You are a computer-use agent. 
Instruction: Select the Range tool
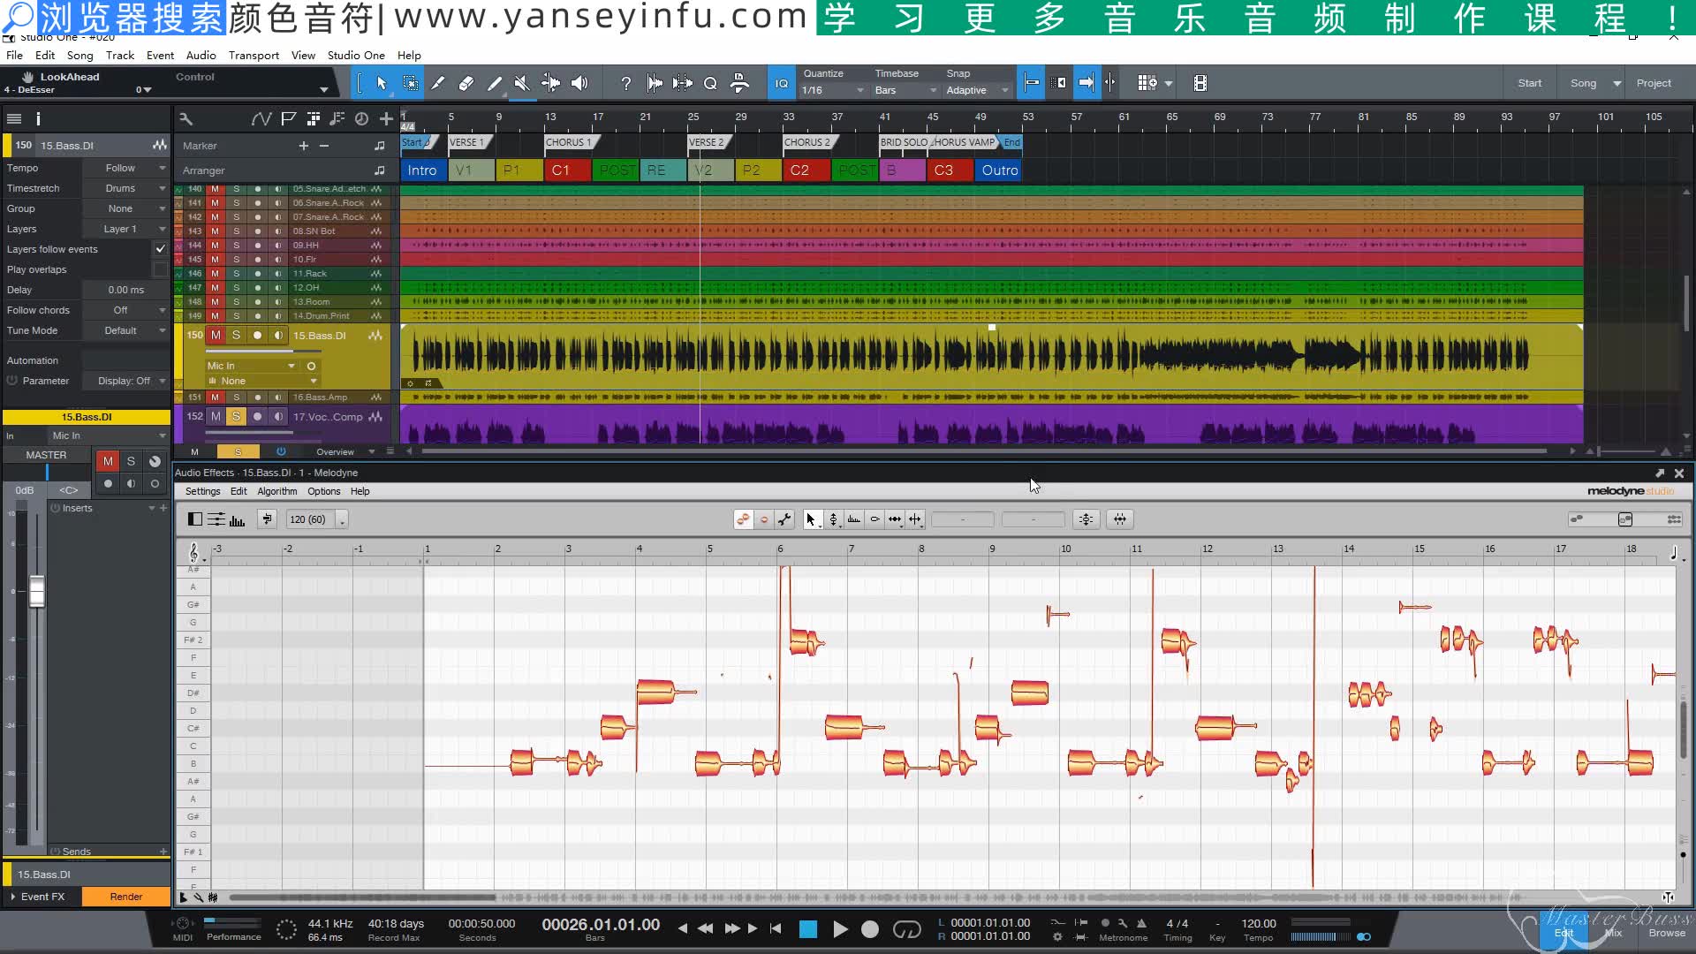click(411, 83)
